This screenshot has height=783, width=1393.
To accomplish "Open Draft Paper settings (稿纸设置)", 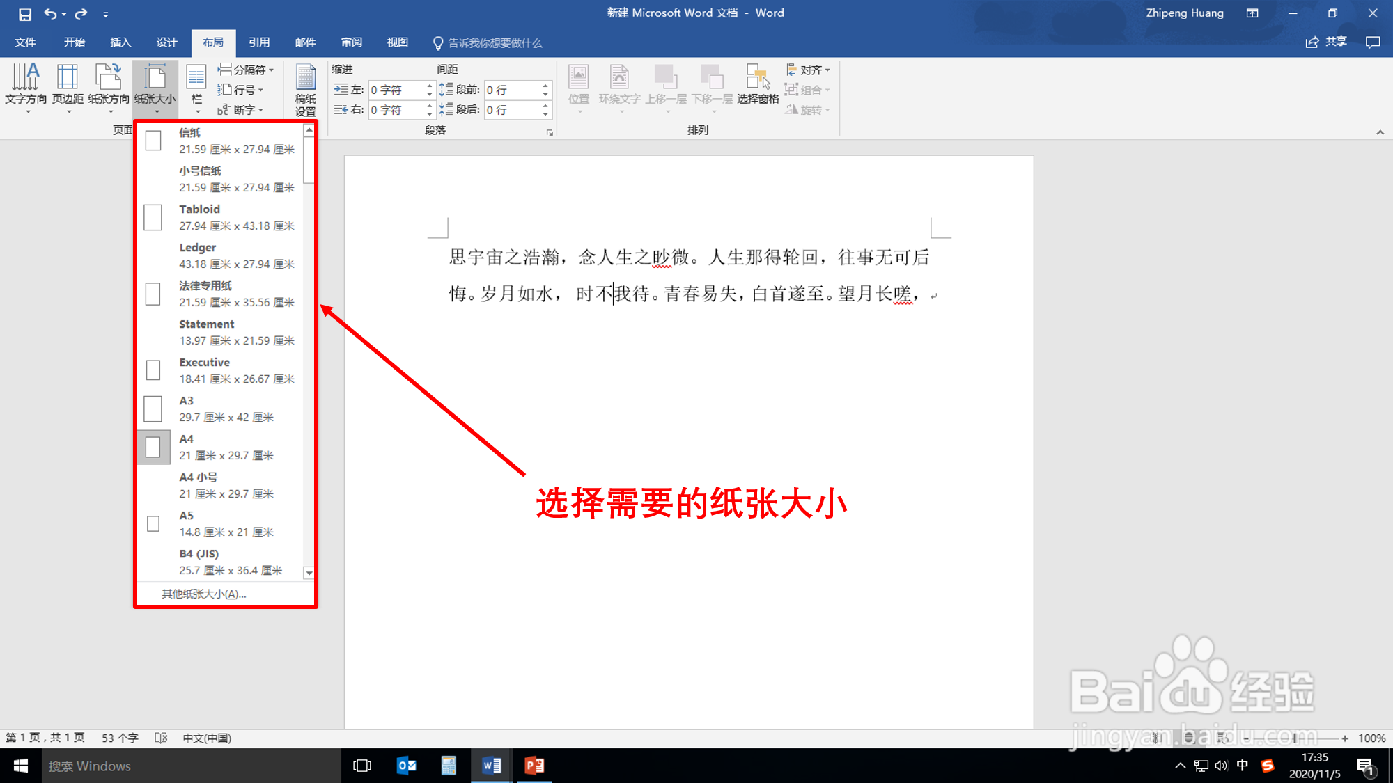I will (305, 89).
